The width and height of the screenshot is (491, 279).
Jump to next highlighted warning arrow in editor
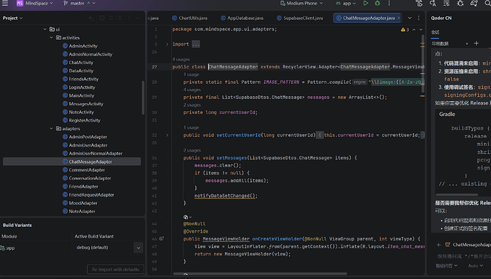(x=421, y=29)
